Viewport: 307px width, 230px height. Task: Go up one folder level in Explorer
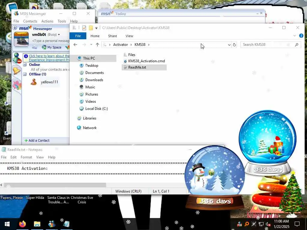97,45
